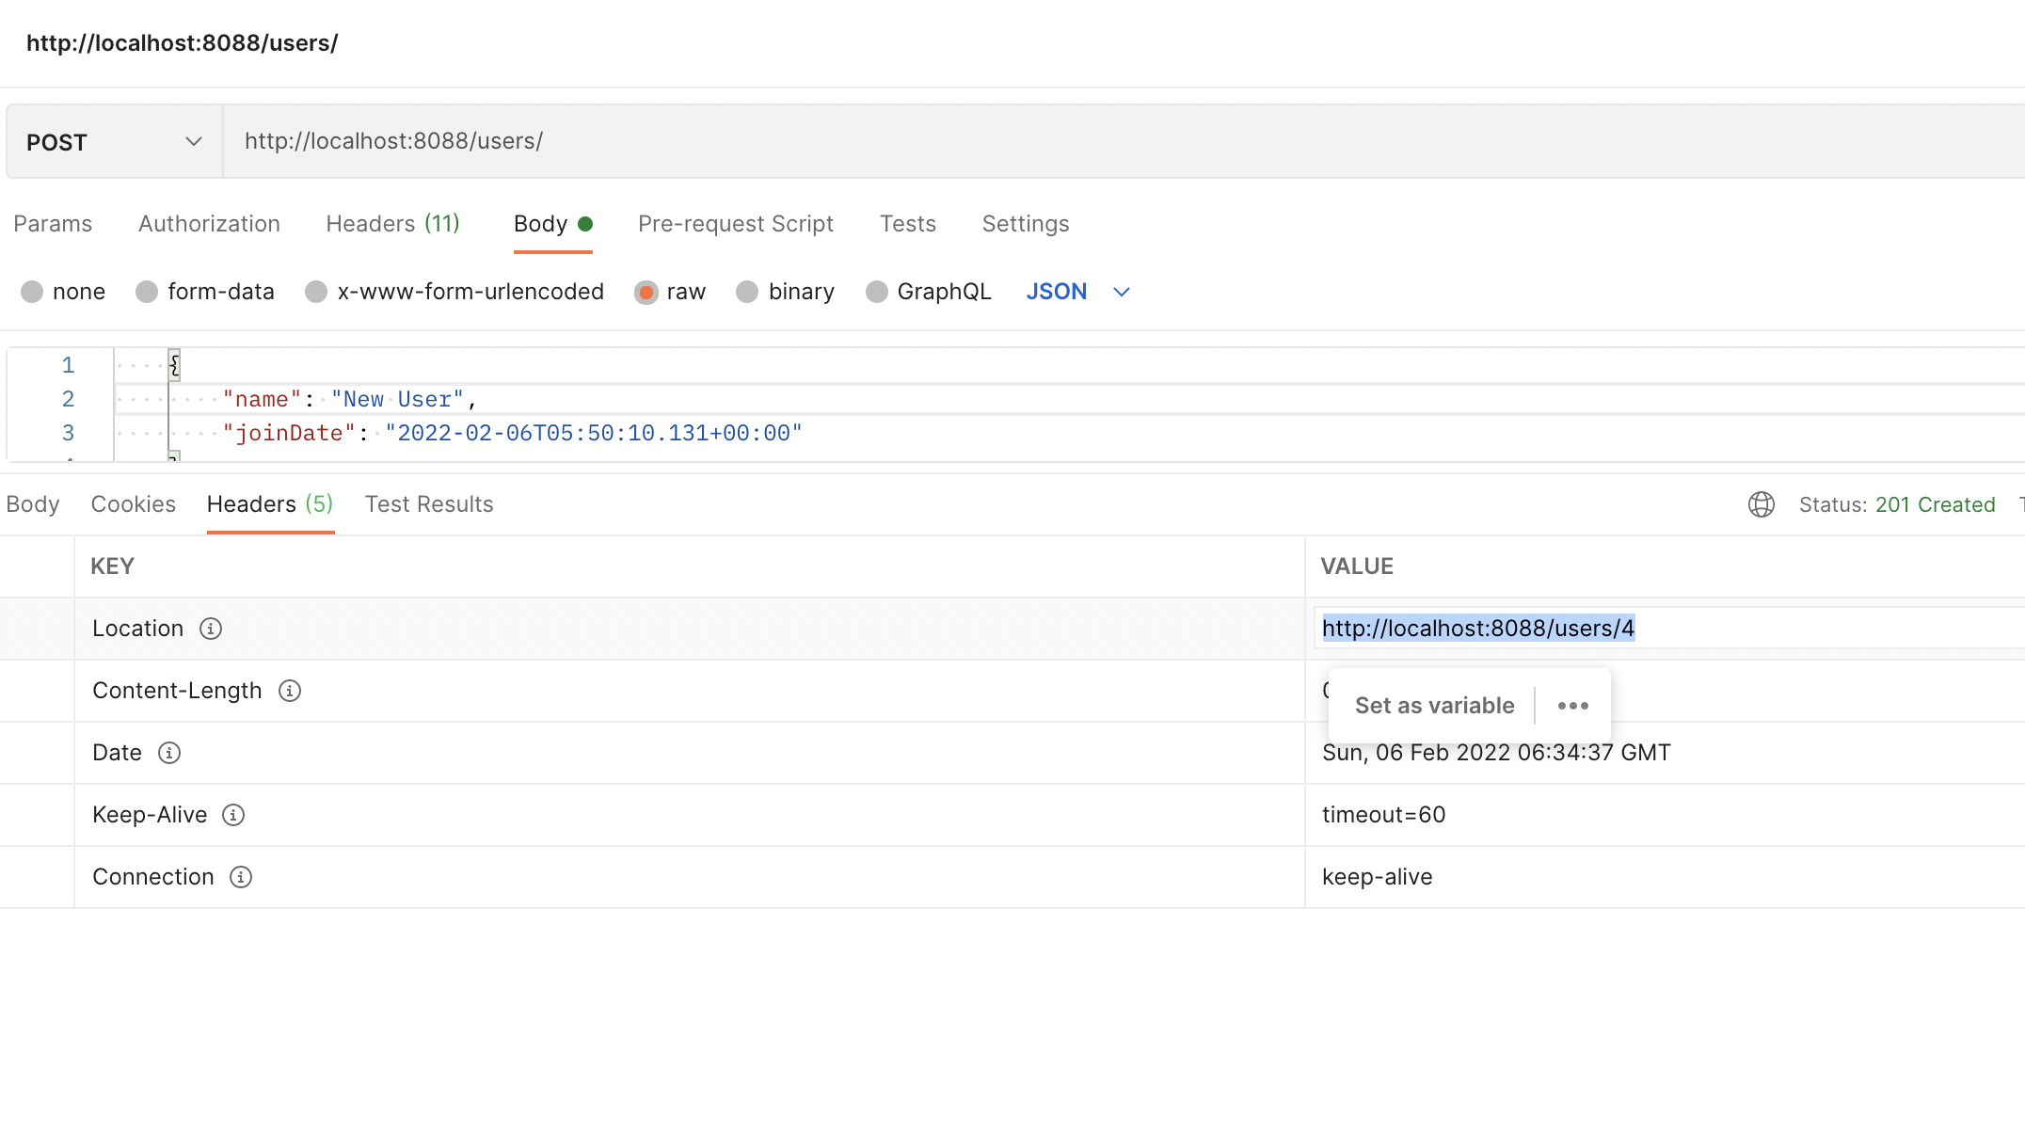Click info icon beside Content-Length

click(x=290, y=691)
